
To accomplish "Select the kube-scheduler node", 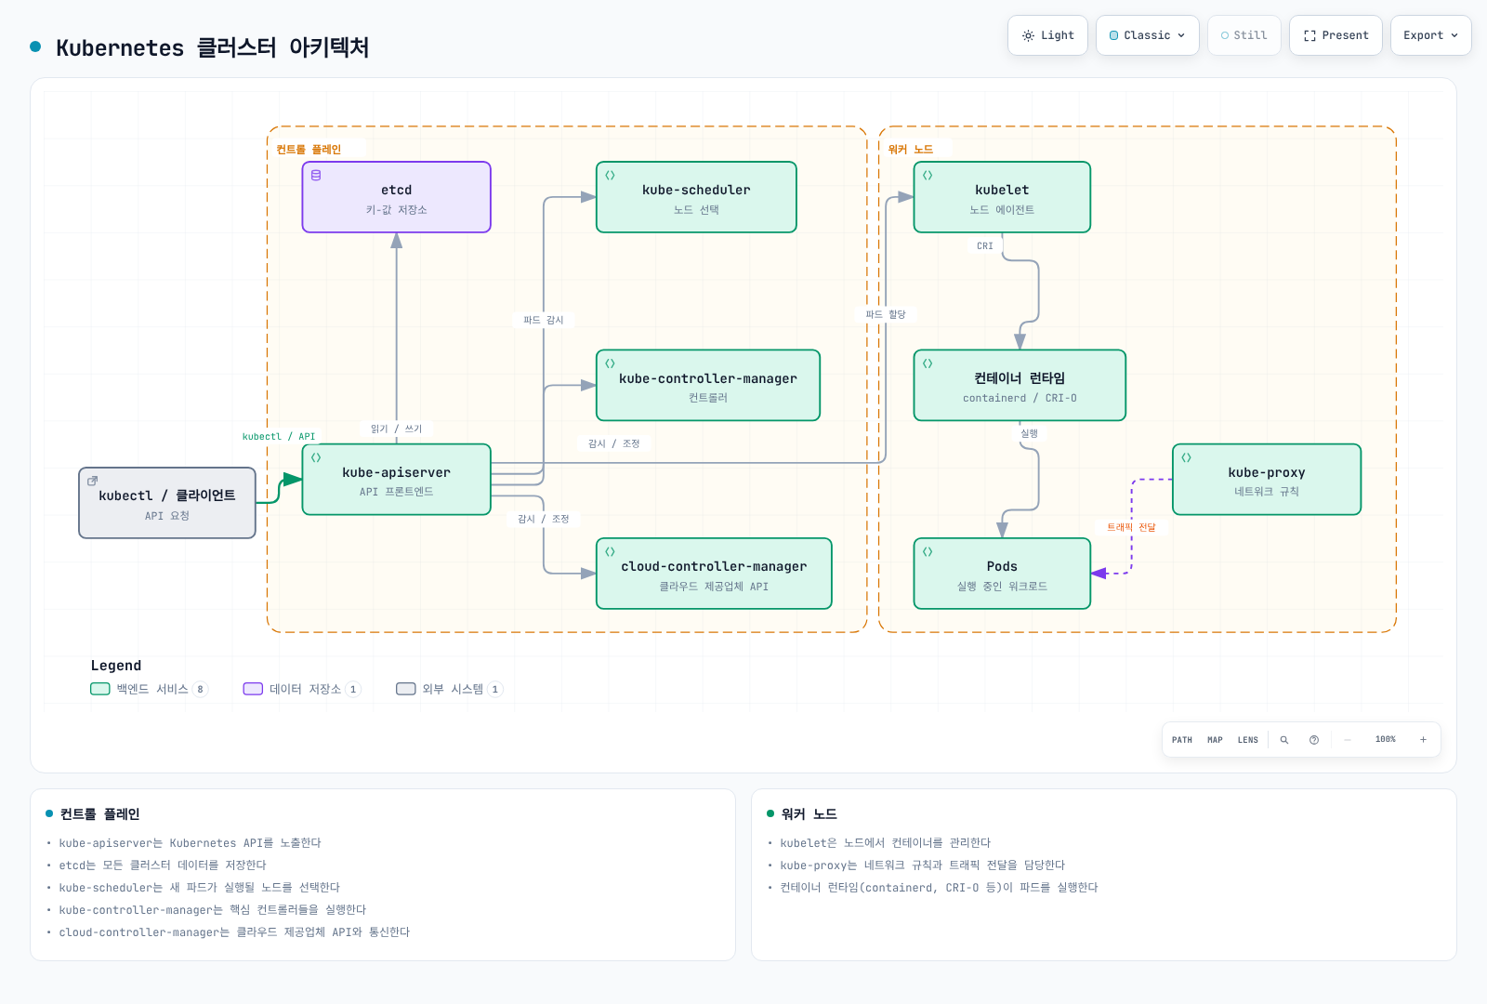I will coord(696,197).
